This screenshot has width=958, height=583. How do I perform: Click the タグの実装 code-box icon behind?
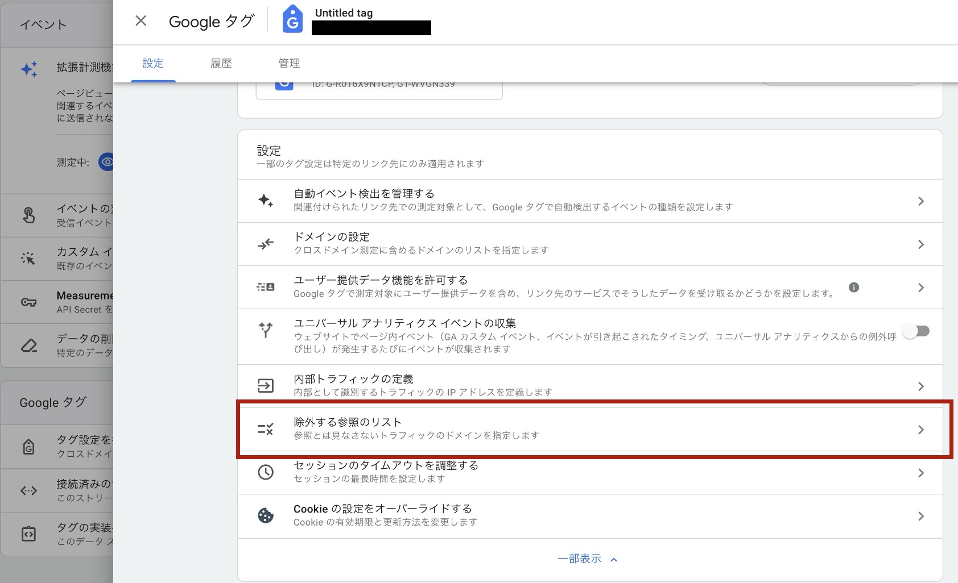tap(28, 534)
